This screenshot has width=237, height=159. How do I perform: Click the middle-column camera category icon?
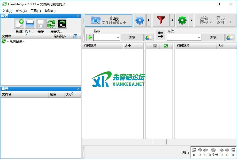pyautogui.click(x=155, y=46)
